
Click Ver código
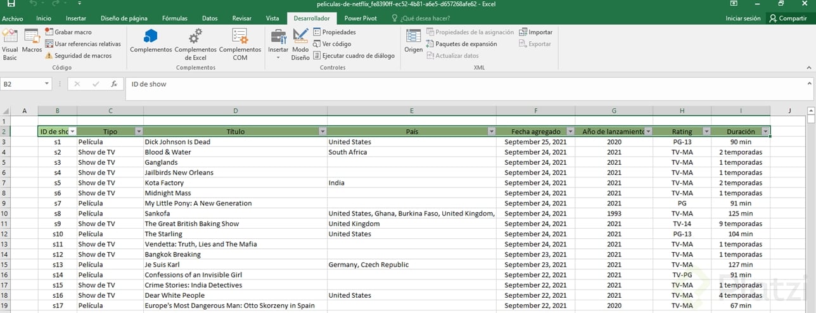pyautogui.click(x=332, y=44)
